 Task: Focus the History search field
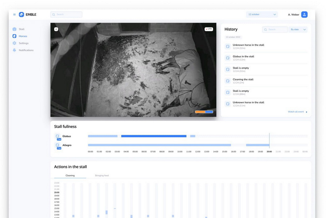click(x=275, y=29)
